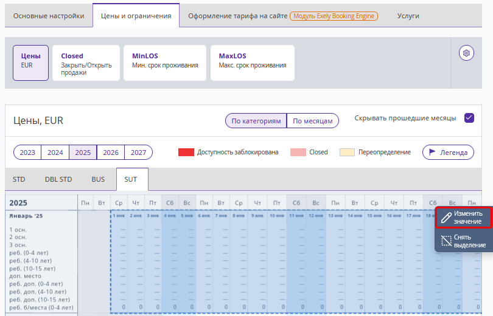493x316 pixels.
Task: Click реб. доп. (10-15 лет) row label
Action: (x=40, y=300)
